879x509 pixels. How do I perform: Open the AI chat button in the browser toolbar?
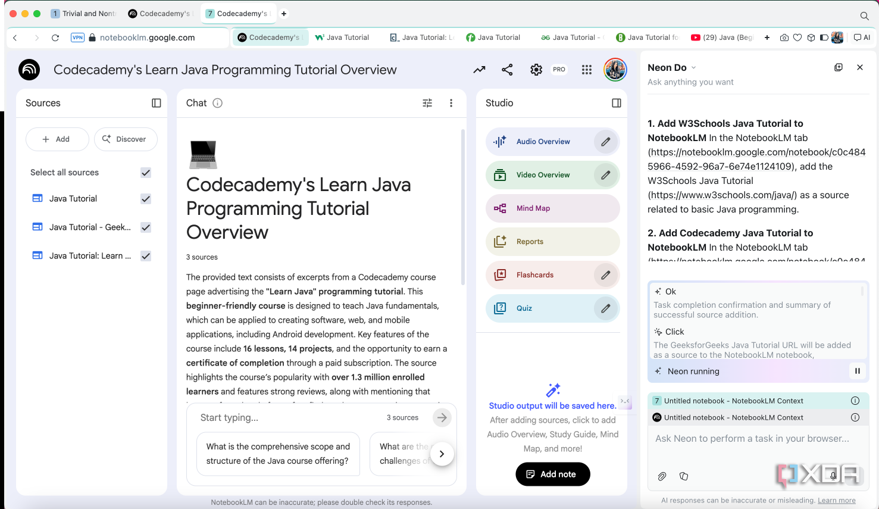(862, 38)
